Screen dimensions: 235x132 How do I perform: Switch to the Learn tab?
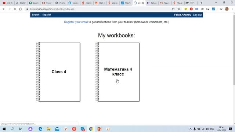(34, 3)
